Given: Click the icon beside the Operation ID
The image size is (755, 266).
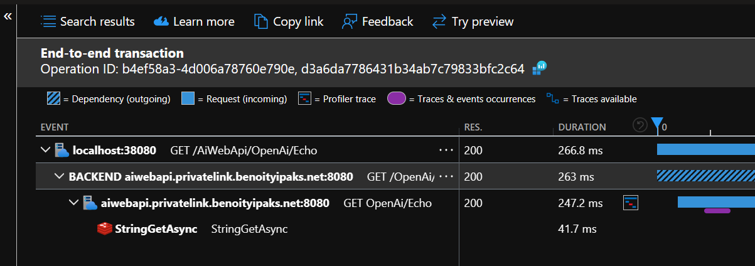Looking at the screenshot, I should (539, 68).
